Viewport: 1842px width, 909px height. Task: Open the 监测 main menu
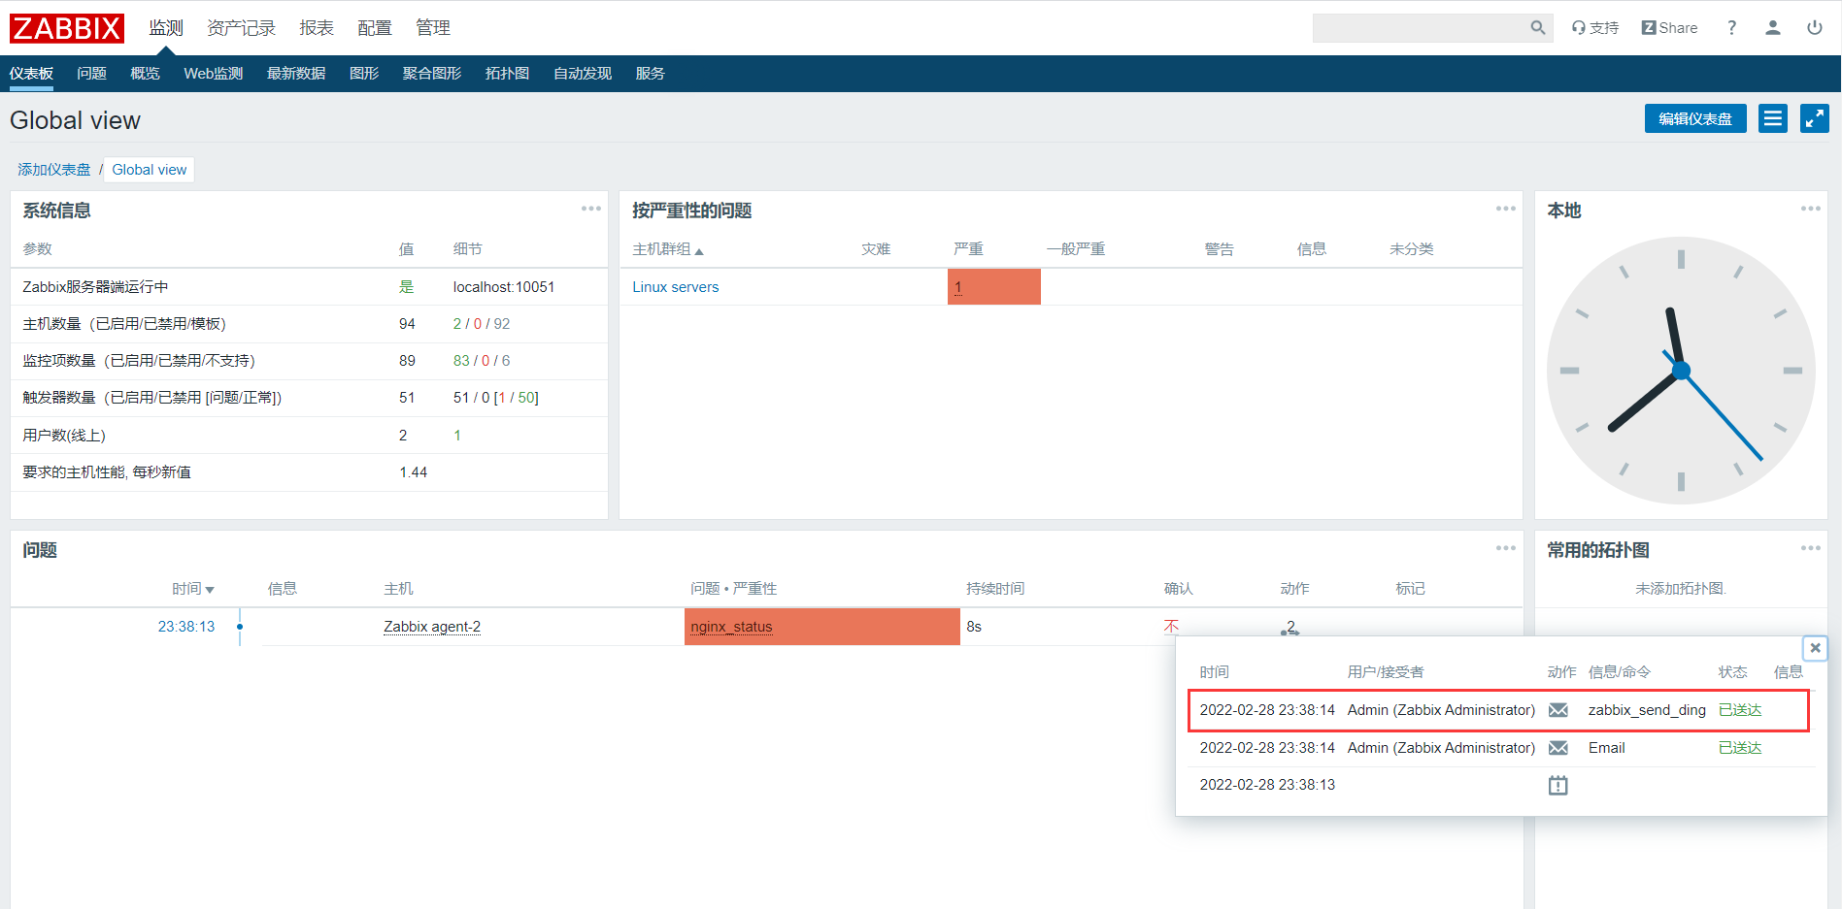166,28
